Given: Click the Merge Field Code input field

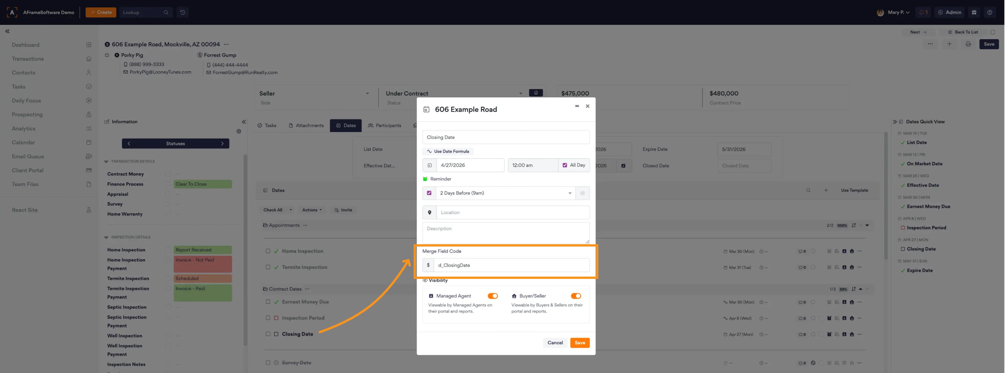Looking at the screenshot, I should (511, 265).
